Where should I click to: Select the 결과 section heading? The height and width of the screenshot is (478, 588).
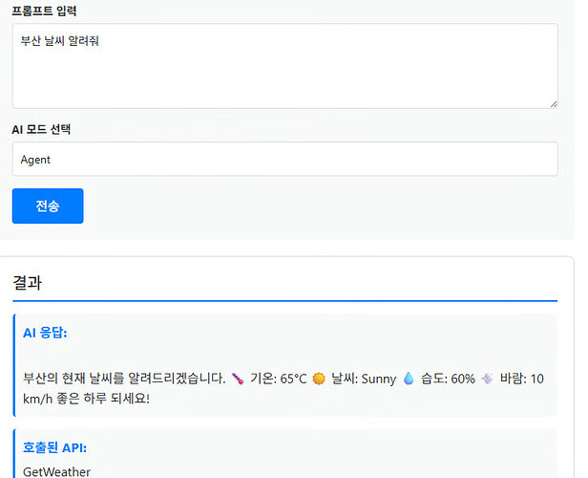(27, 283)
